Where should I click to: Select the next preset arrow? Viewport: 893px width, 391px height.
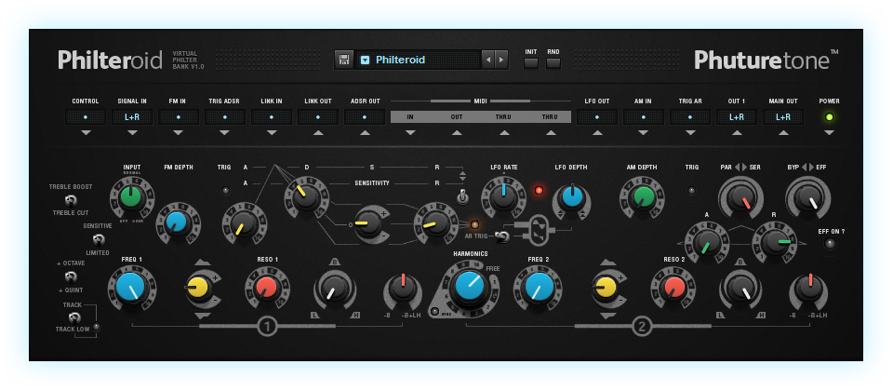(501, 60)
